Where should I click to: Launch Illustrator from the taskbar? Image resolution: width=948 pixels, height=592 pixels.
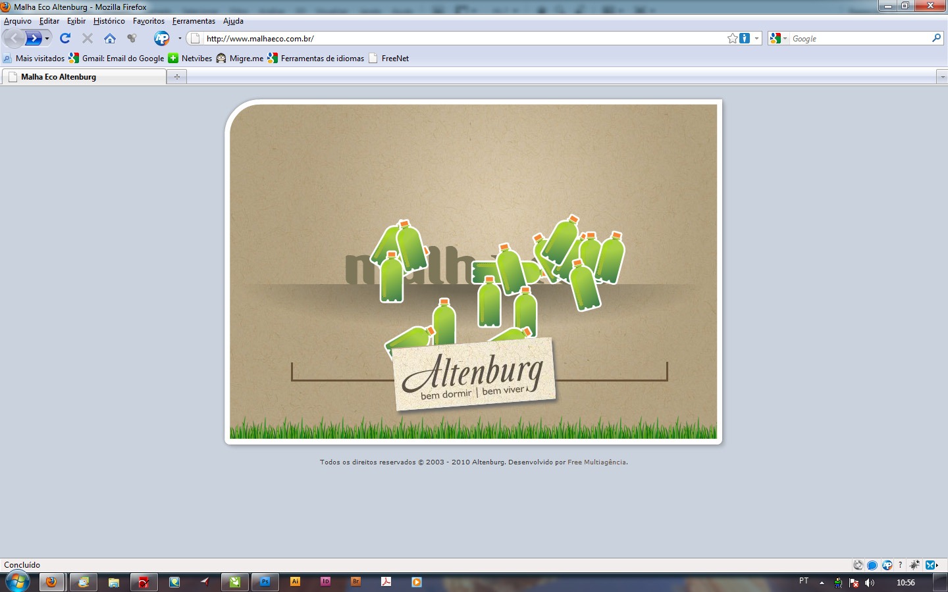click(x=295, y=582)
